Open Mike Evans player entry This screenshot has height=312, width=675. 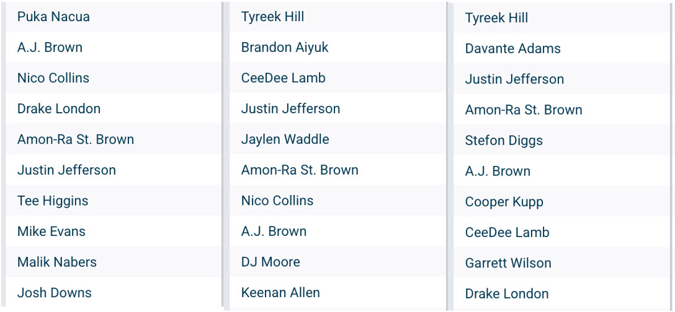click(x=51, y=232)
